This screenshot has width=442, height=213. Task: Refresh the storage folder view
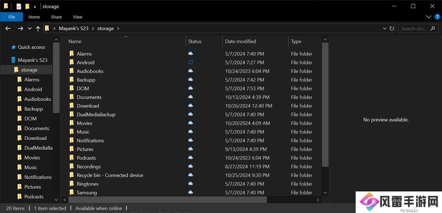391,28
